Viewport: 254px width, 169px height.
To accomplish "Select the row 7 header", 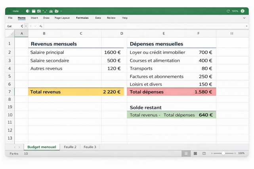I will coord(10,92).
